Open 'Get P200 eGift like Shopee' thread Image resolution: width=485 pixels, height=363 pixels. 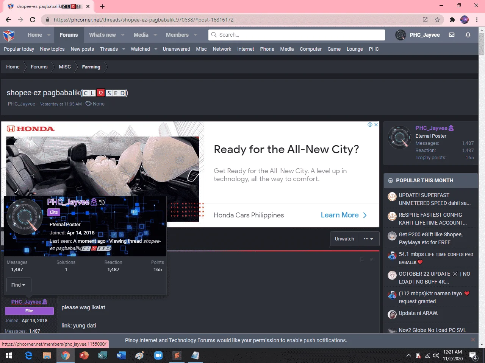point(430,239)
